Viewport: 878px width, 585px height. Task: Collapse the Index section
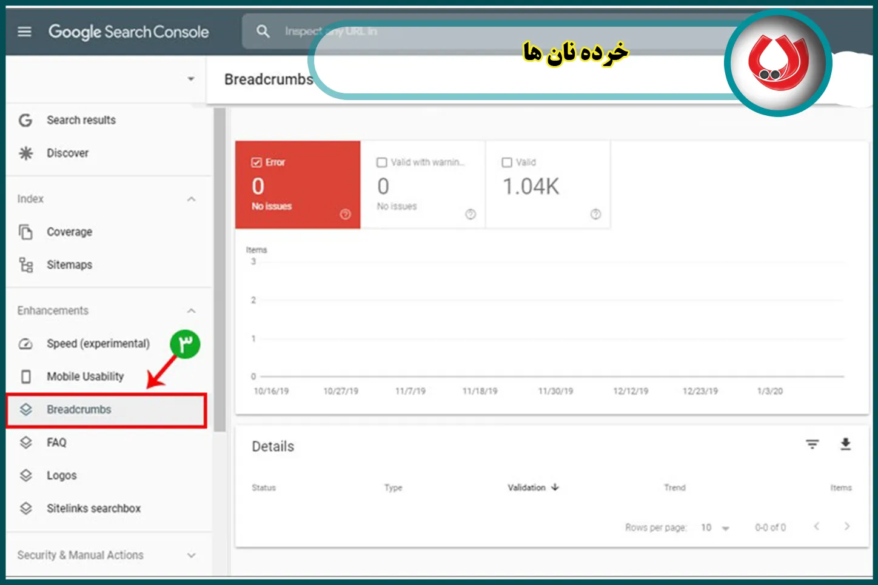(192, 199)
